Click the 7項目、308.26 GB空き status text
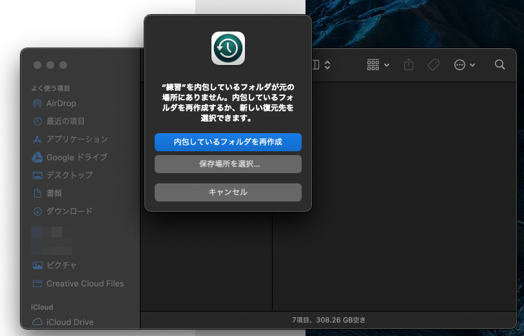 329,320
